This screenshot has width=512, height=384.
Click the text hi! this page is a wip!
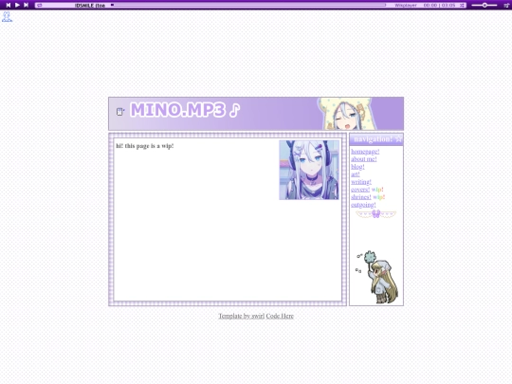[x=145, y=146]
